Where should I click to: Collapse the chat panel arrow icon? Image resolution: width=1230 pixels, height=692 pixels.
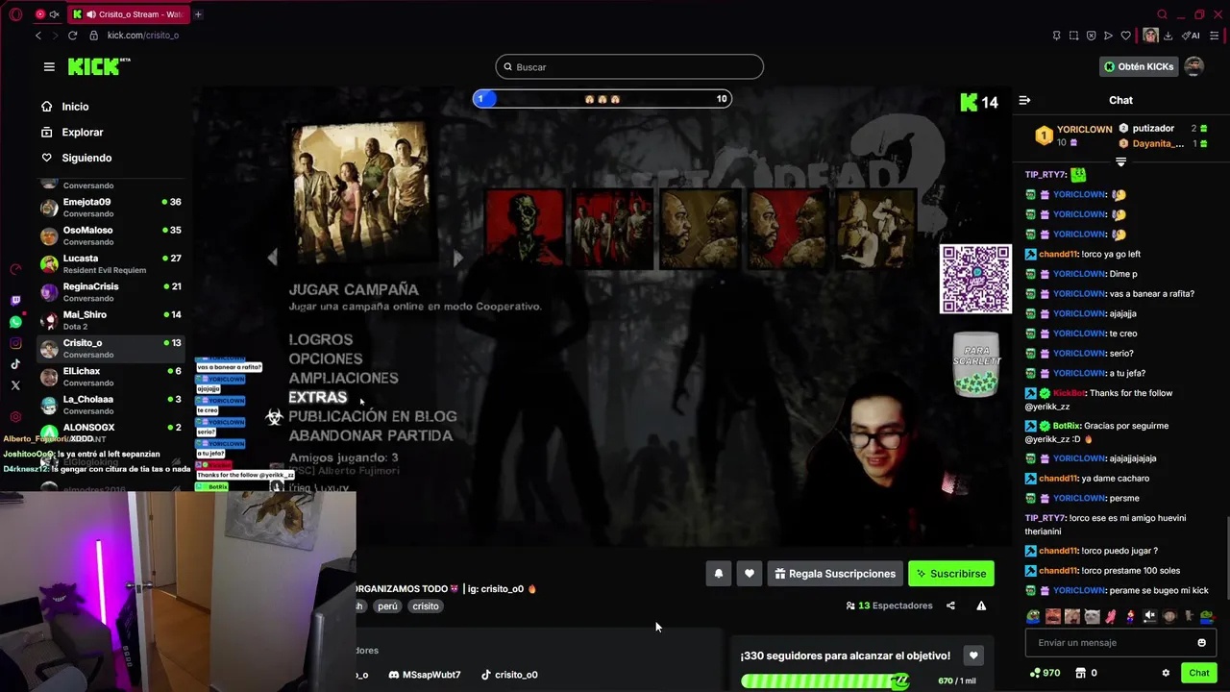point(1024,100)
